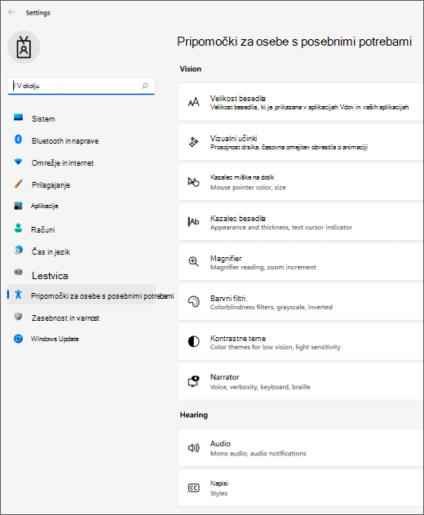The image size is (424, 515).
Task: Click the Hearing section heading
Action: 193,415
